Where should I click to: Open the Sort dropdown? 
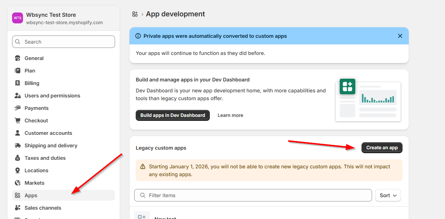[388, 196]
